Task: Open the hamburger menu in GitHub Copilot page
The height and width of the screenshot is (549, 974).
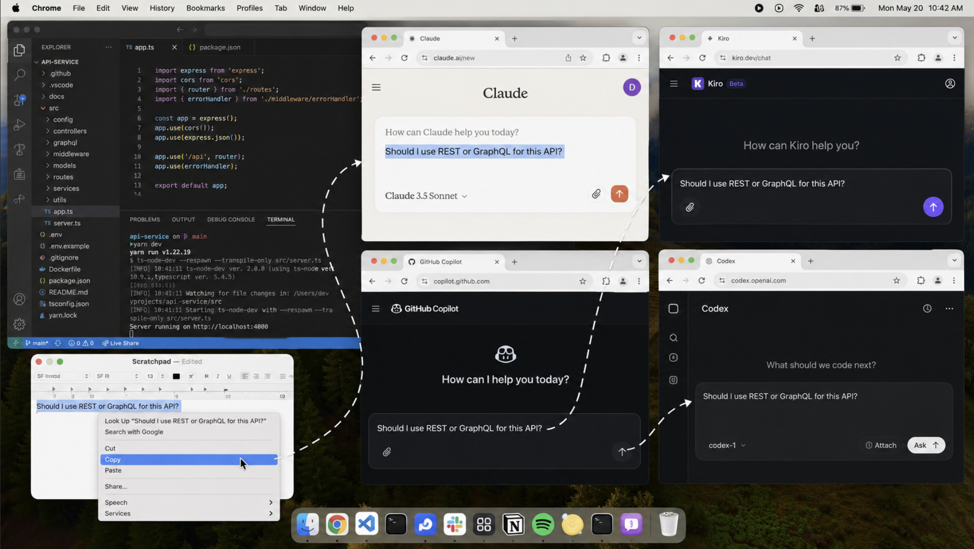Action: point(376,308)
